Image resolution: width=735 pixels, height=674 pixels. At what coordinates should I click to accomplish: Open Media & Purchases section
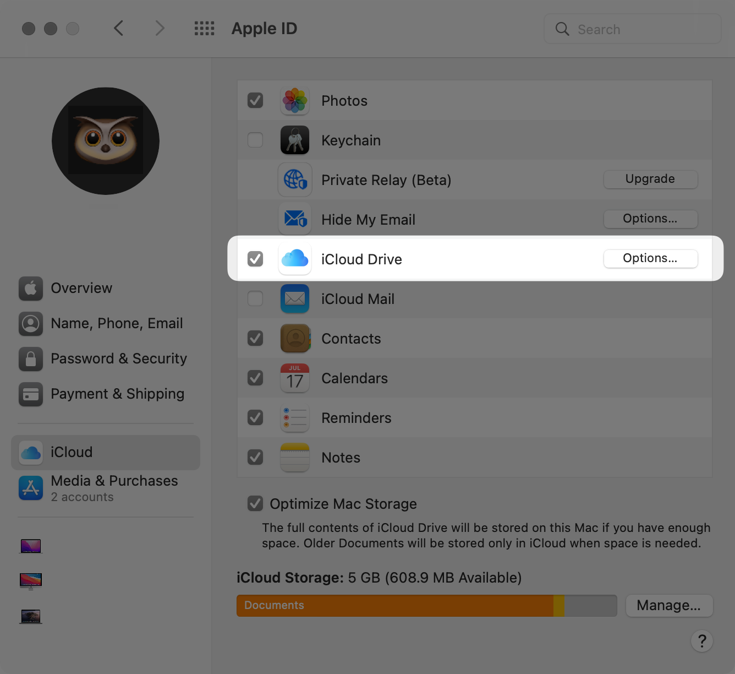tap(106, 488)
